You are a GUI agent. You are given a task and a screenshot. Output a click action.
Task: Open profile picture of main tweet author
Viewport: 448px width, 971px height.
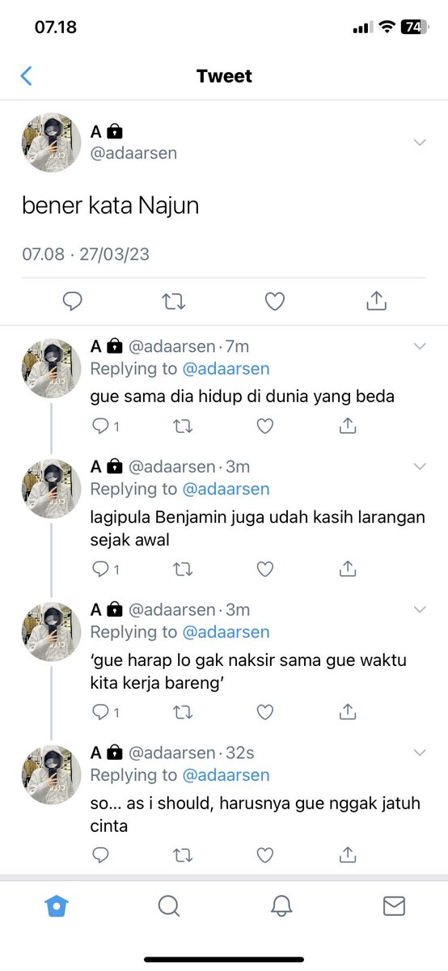tap(51, 143)
